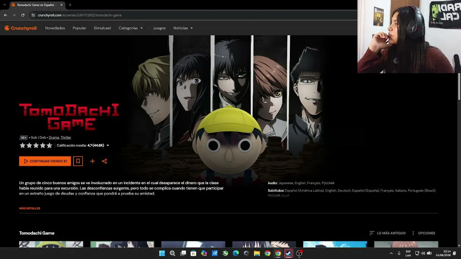Show Más Detalles about the series
The height and width of the screenshot is (259, 461).
pyautogui.click(x=30, y=208)
